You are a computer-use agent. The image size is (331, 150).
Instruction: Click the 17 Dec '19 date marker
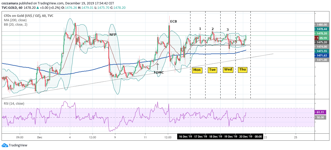point(201,137)
